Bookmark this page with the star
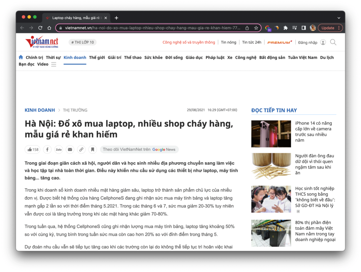 tap(256, 28)
